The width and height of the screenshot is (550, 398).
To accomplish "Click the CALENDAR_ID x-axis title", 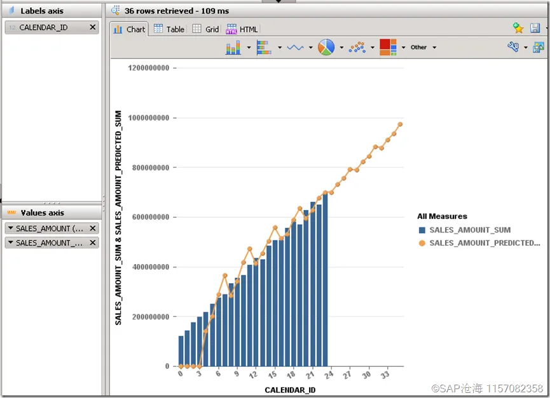I will [x=290, y=390].
